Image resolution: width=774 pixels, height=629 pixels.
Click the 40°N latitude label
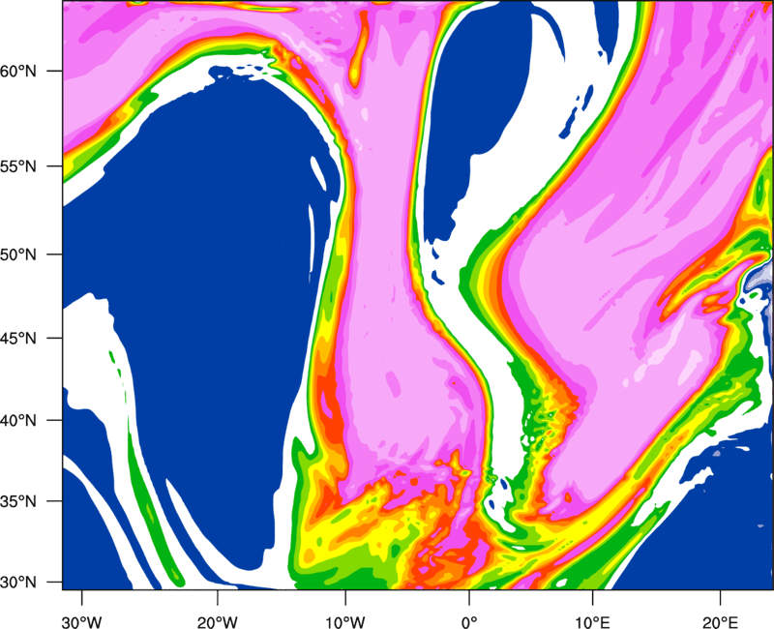click(x=18, y=421)
